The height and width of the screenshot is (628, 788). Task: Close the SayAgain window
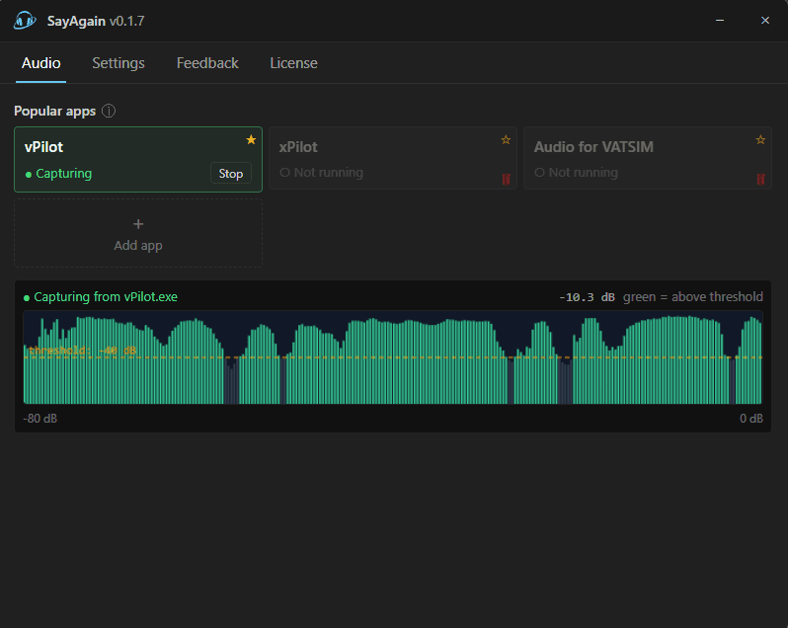765,21
